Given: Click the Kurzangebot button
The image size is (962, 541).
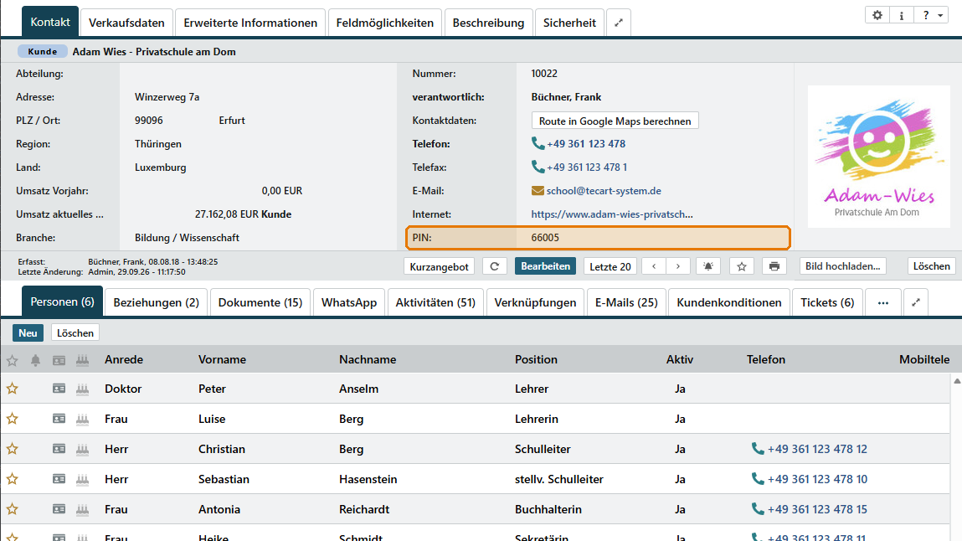Looking at the screenshot, I should (x=440, y=266).
